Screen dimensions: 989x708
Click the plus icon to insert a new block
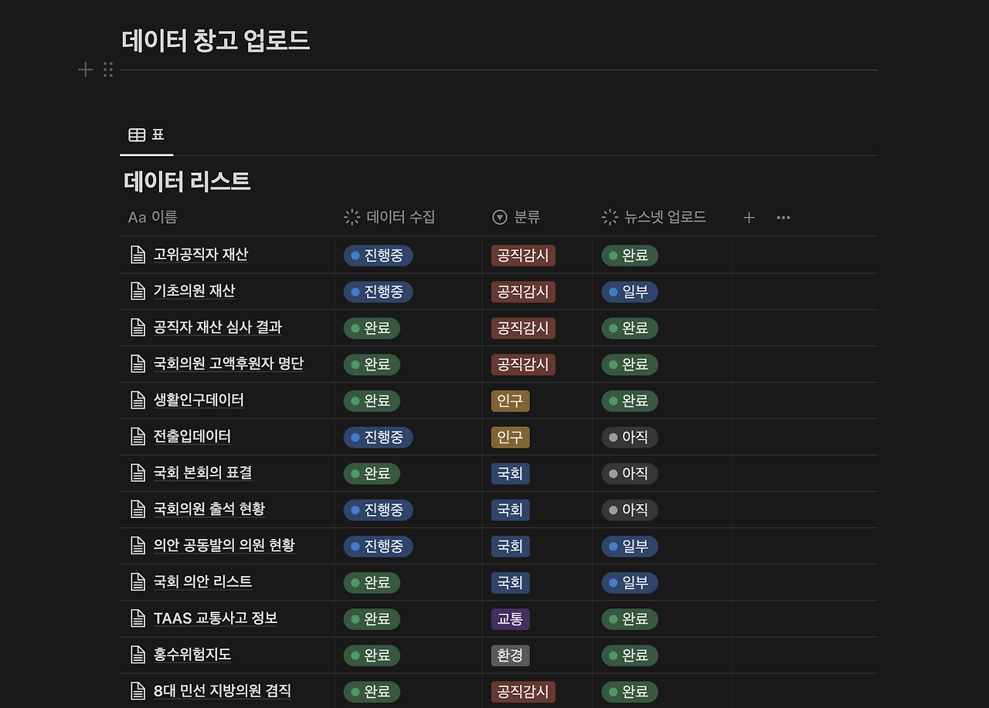click(86, 69)
